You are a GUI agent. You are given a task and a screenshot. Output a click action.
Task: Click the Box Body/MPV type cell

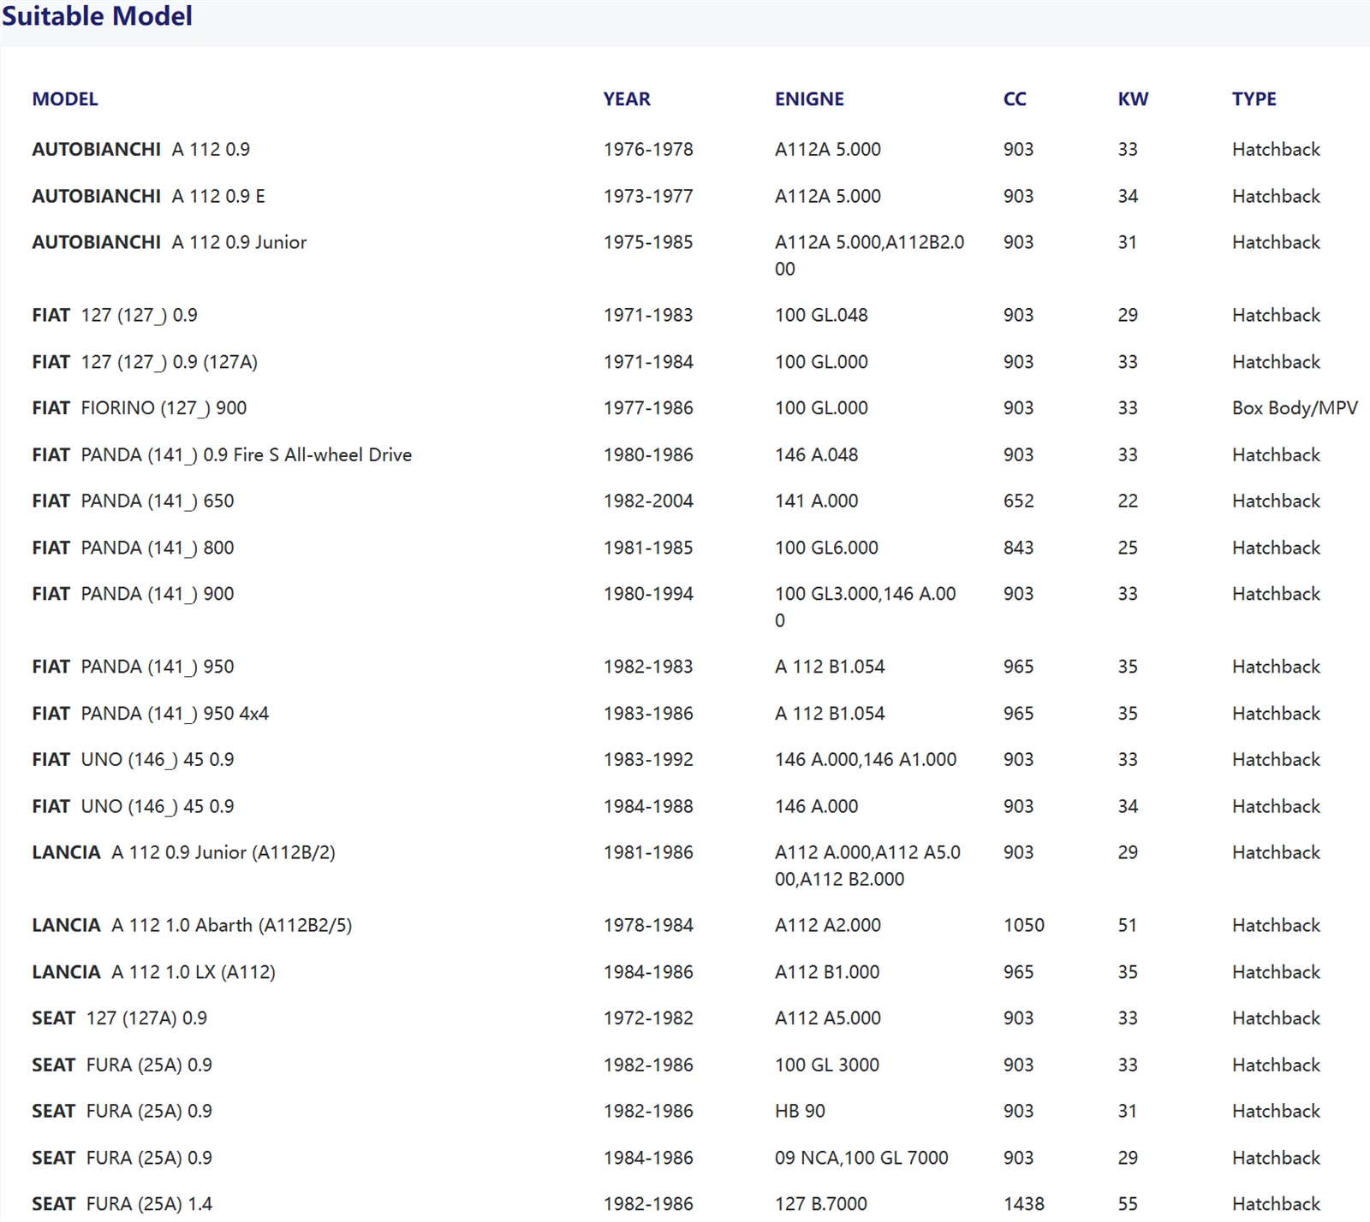point(1295,408)
